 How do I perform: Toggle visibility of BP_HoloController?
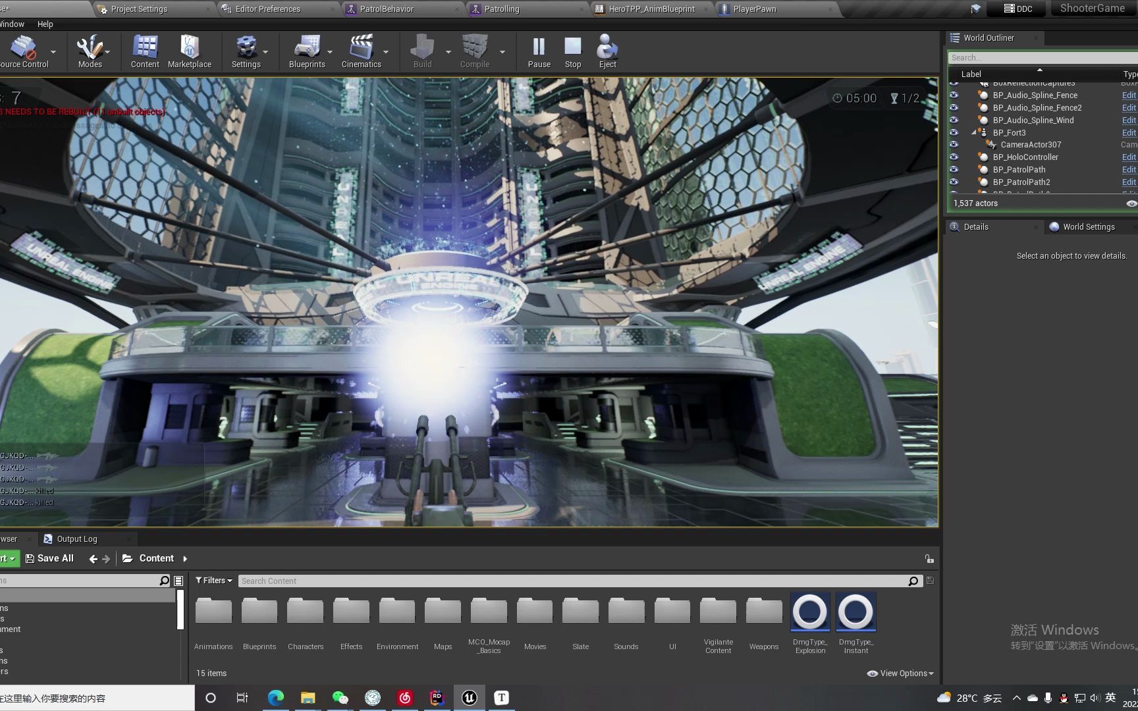954,157
